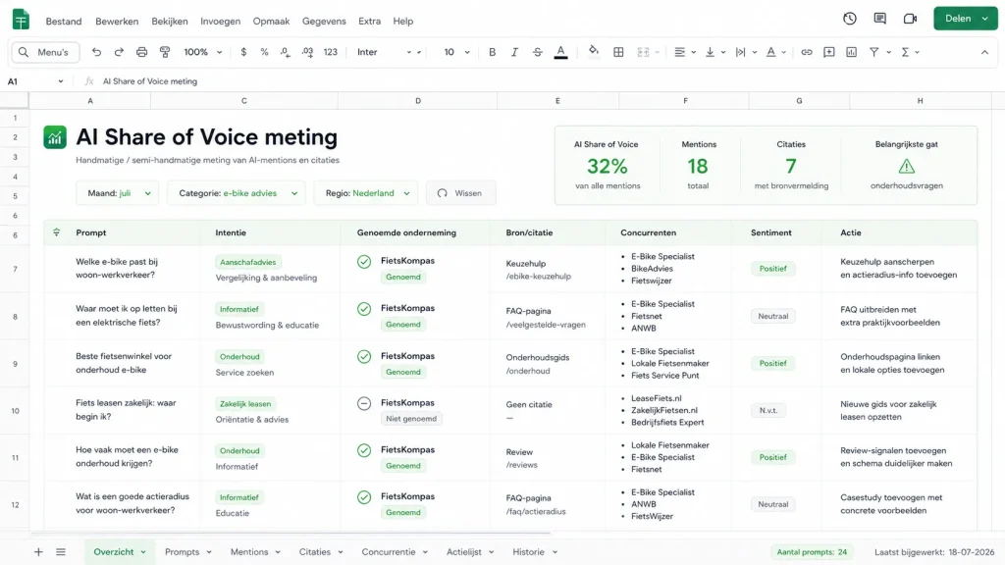1005x565 pixels.
Task: Click the table filter icon beside Prompt header
Action: click(x=56, y=231)
